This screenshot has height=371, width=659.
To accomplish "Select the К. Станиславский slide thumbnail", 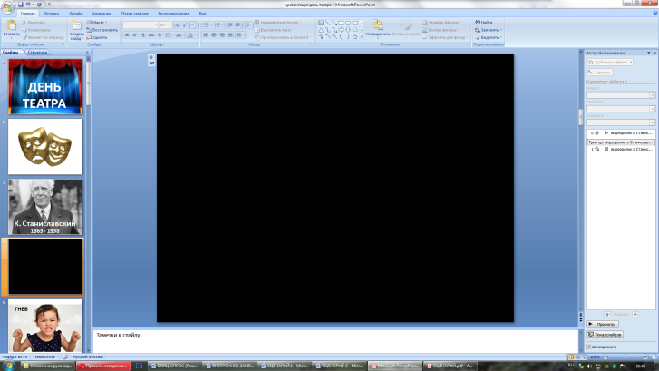I will (45, 206).
